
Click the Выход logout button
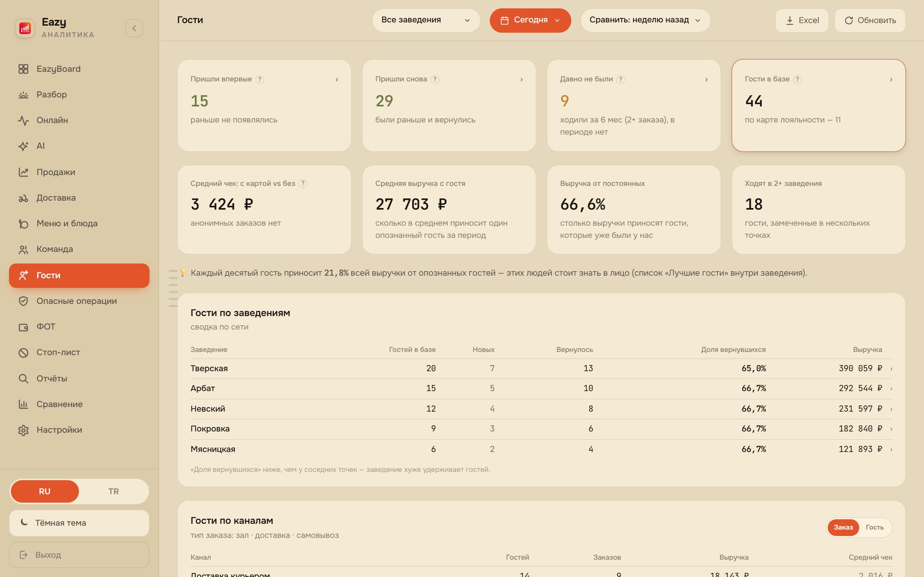point(79,555)
